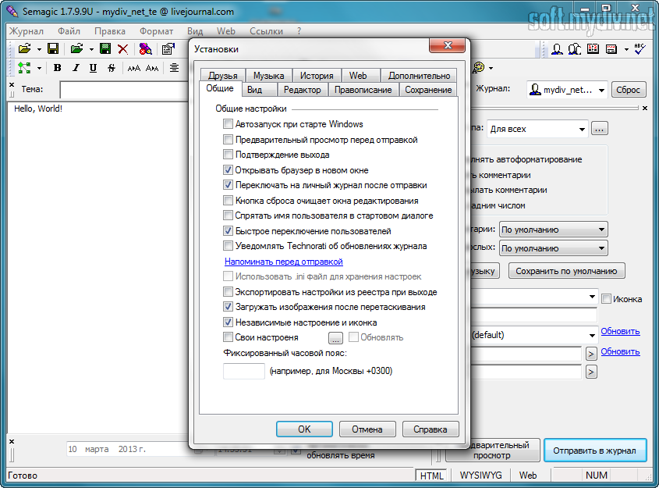This screenshot has height=488, width=659.
Task: Open dropdown arrow before the spell check icon
Action: tap(626, 49)
